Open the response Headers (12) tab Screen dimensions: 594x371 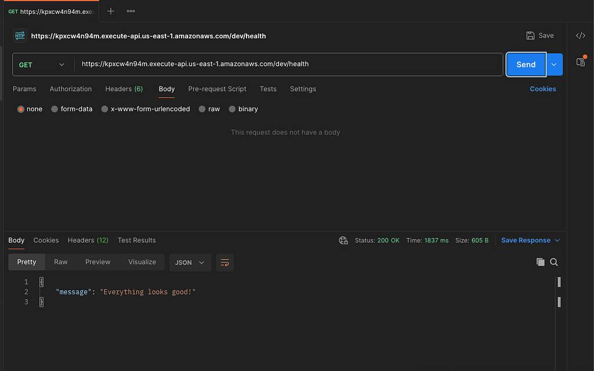tap(88, 241)
